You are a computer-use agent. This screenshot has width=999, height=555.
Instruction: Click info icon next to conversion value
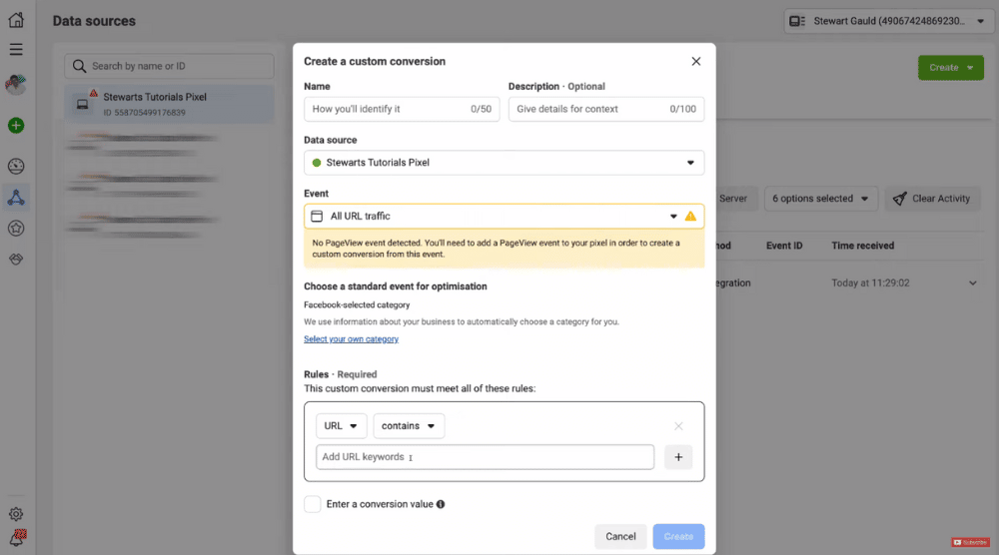(441, 504)
